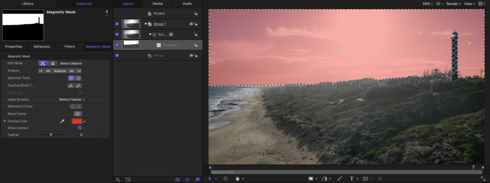This screenshot has width=490, height=183.
Task: Choose the add Touchup Brush tool
Action: click(x=71, y=85)
